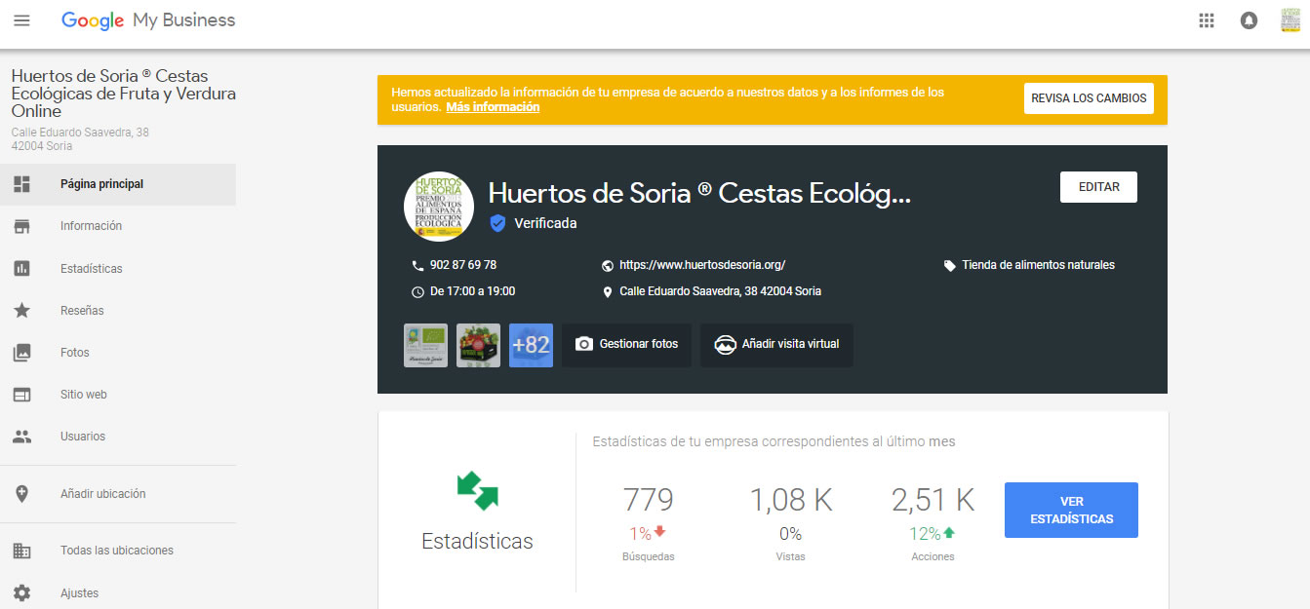Click Añadir visita virtual button
Viewport: 1310px width, 609px height.
pyautogui.click(x=776, y=345)
